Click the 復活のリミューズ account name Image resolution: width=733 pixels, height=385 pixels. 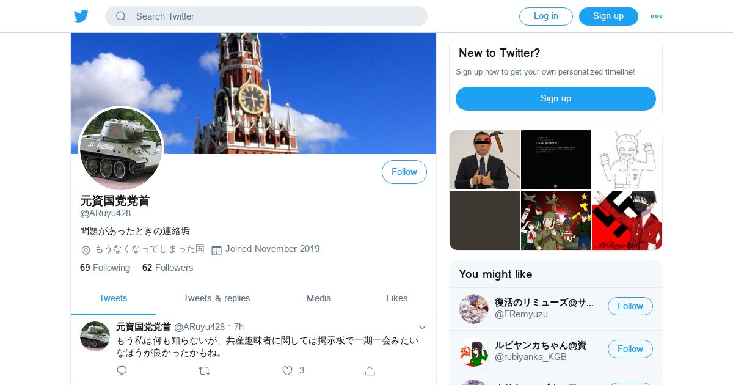(x=544, y=302)
